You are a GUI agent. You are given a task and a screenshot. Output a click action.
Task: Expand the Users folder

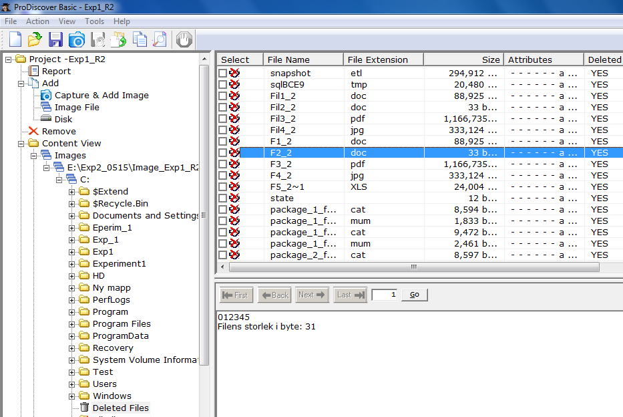point(72,384)
